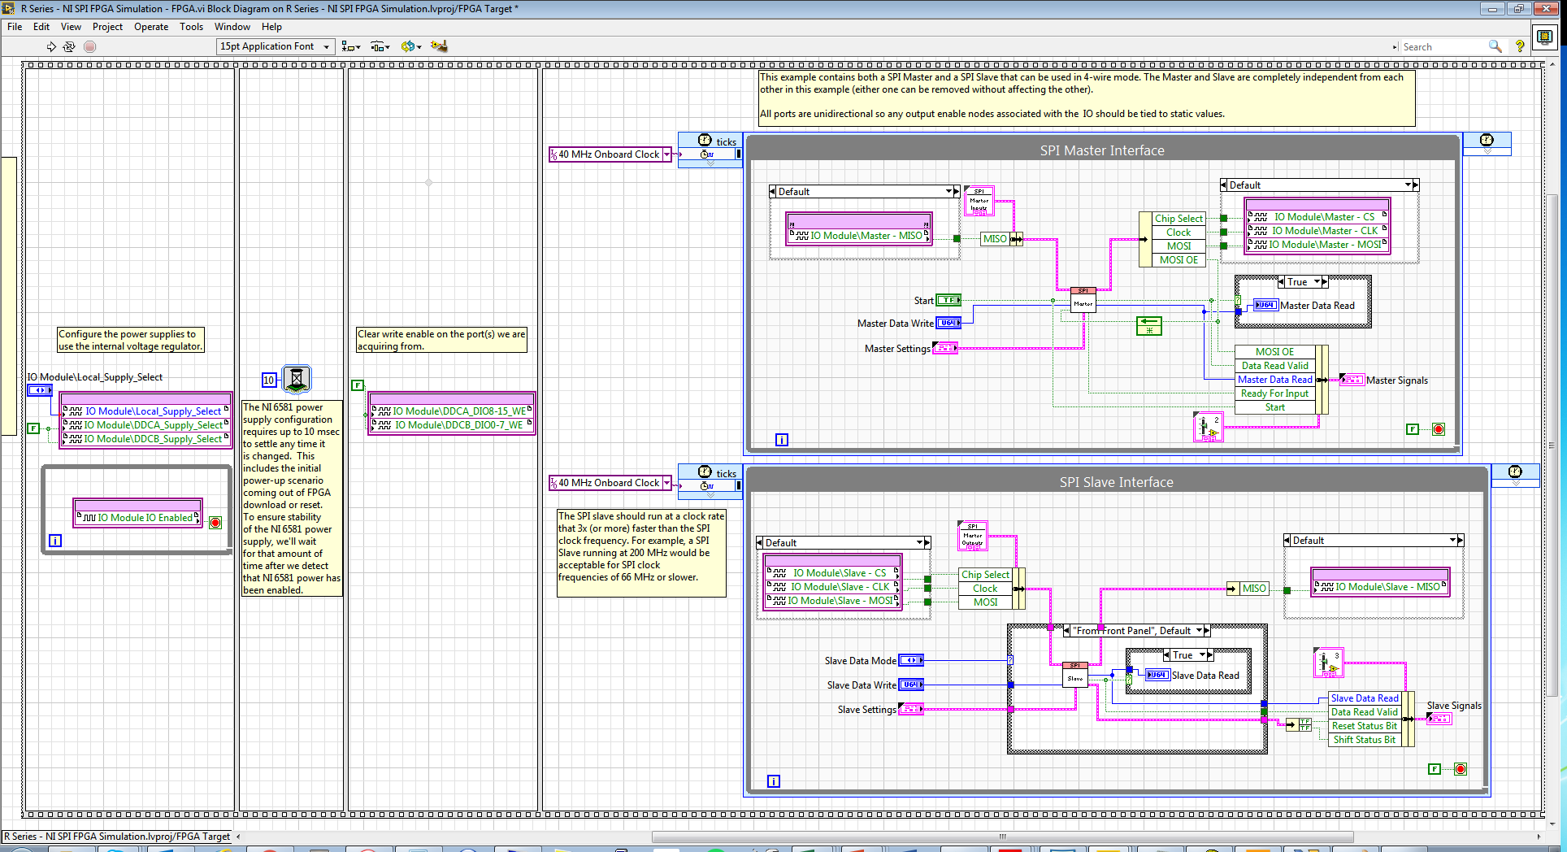Toggle the False constant beside Local_Supply_Select node
Viewport: 1567px width, 852px height.
(x=33, y=428)
